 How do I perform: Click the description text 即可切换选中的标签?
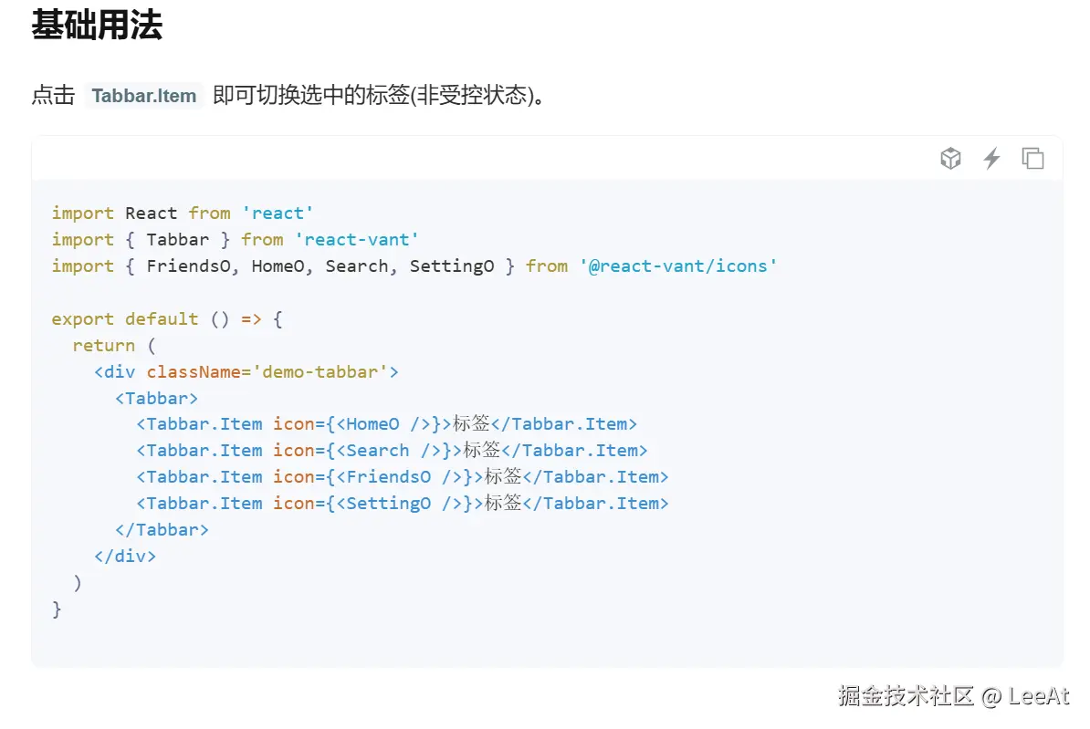311,95
